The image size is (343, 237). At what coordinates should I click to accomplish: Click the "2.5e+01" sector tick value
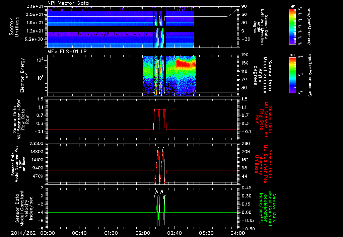35,14
